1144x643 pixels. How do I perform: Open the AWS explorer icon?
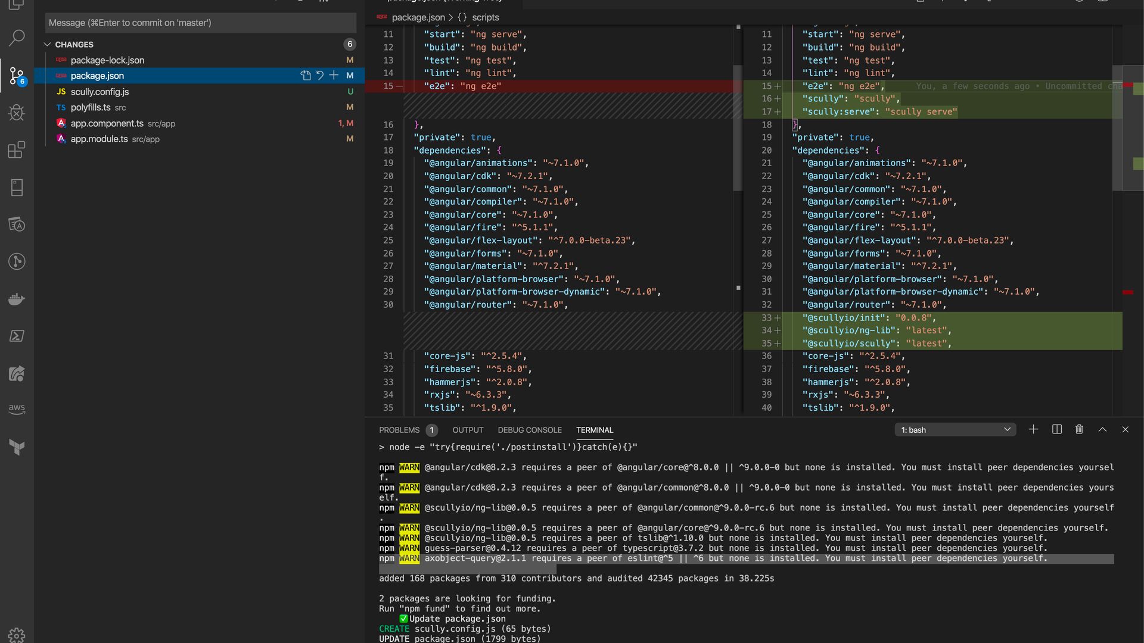tap(17, 410)
